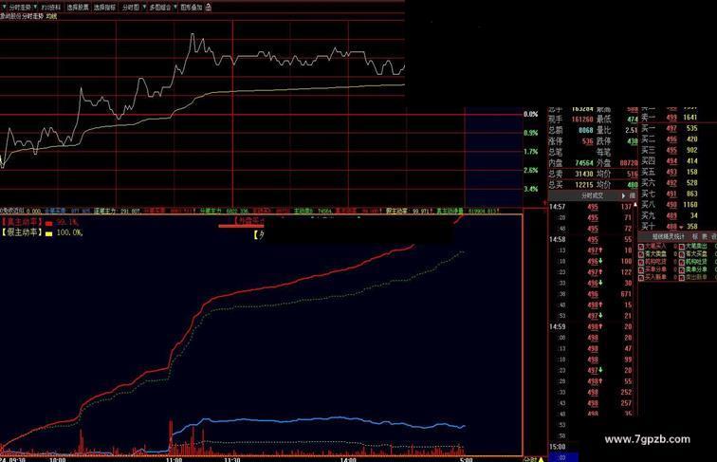Click the 内盘 value 74564
This screenshot has width=717, height=462.
pos(584,163)
